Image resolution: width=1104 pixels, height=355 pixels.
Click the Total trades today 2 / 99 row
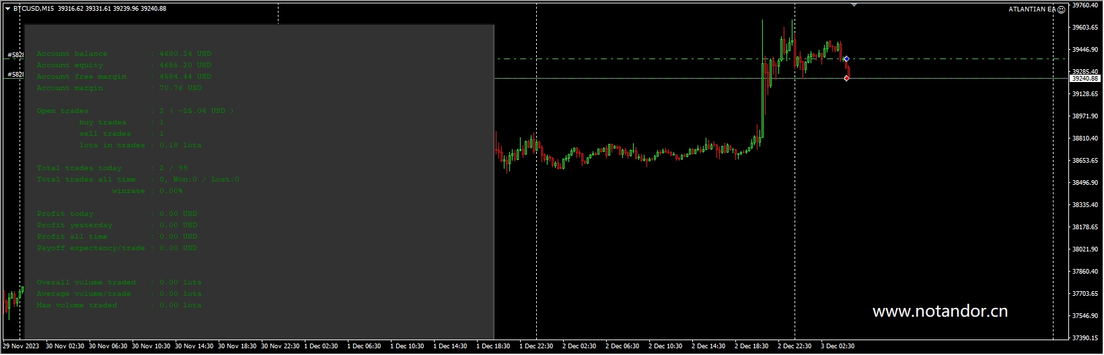pos(112,168)
